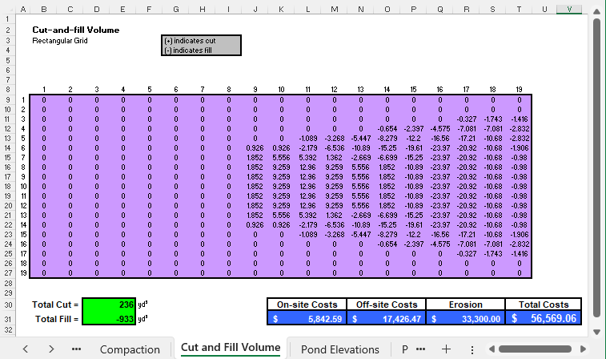
Task: Go to next sheet with right arrow
Action: coord(51,349)
